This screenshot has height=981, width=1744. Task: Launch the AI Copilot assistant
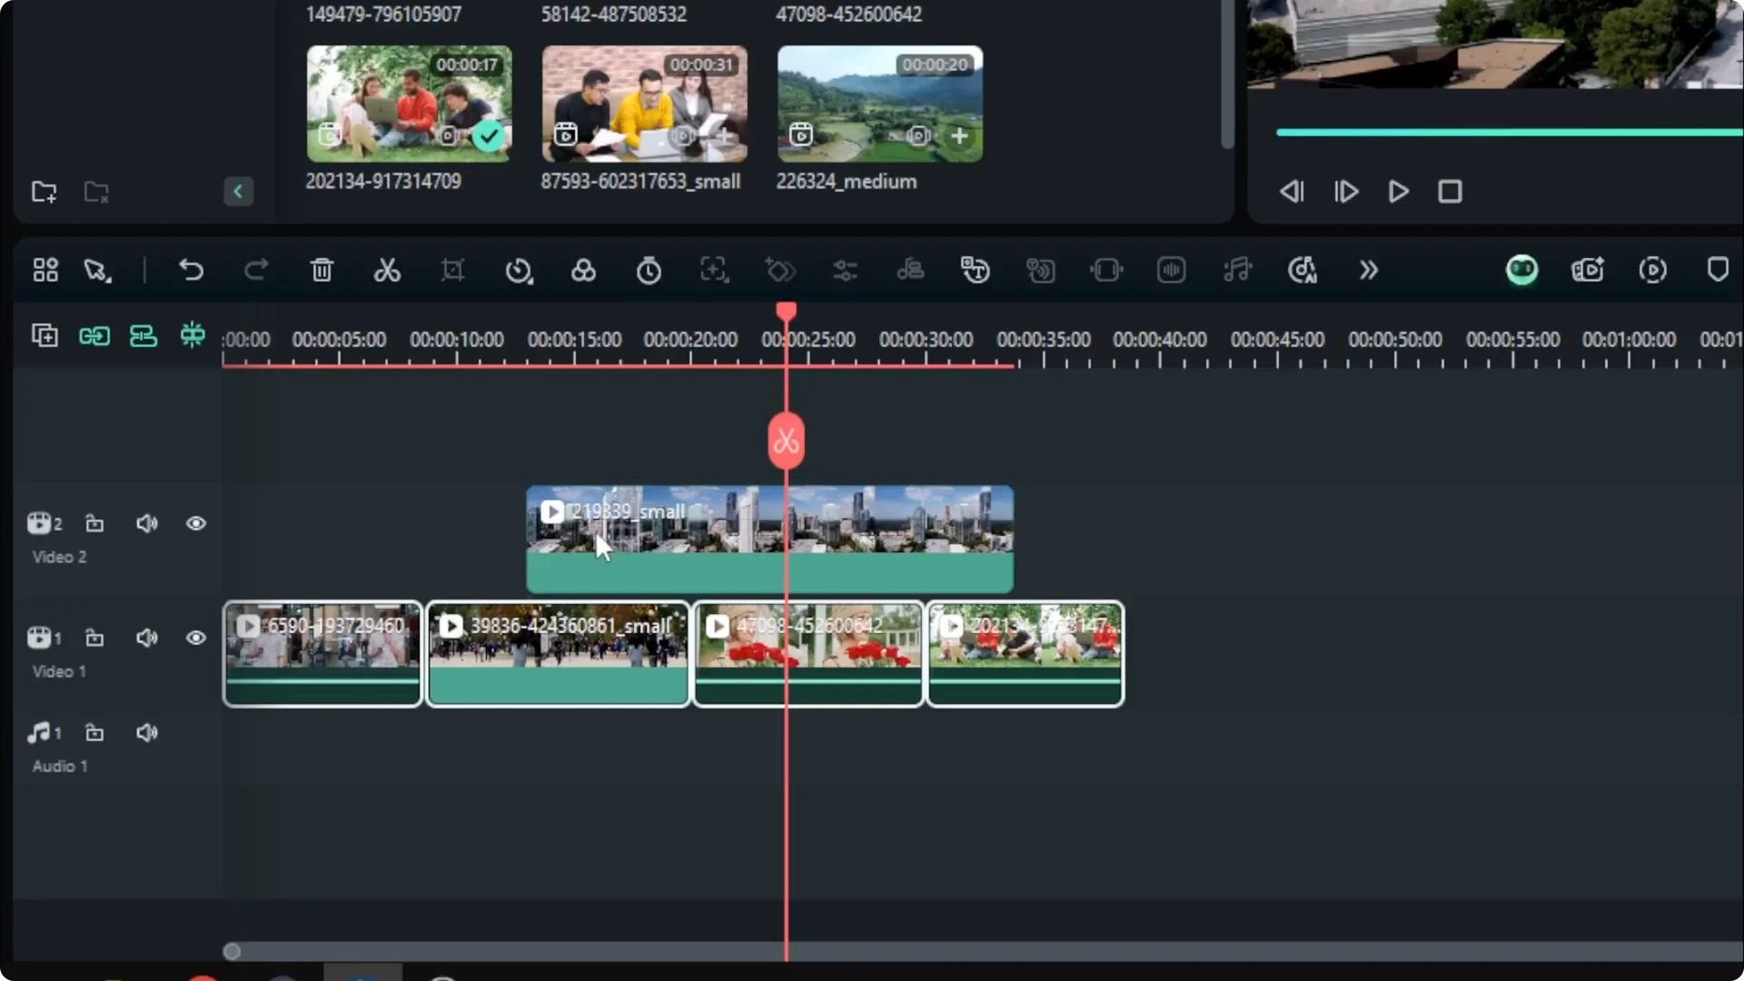[1522, 270]
